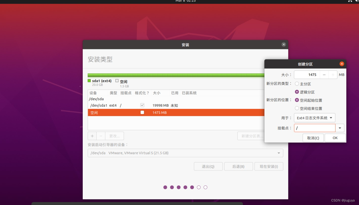Close the 安装 installer window
359x205 pixels.
click(x=284, y=45)
